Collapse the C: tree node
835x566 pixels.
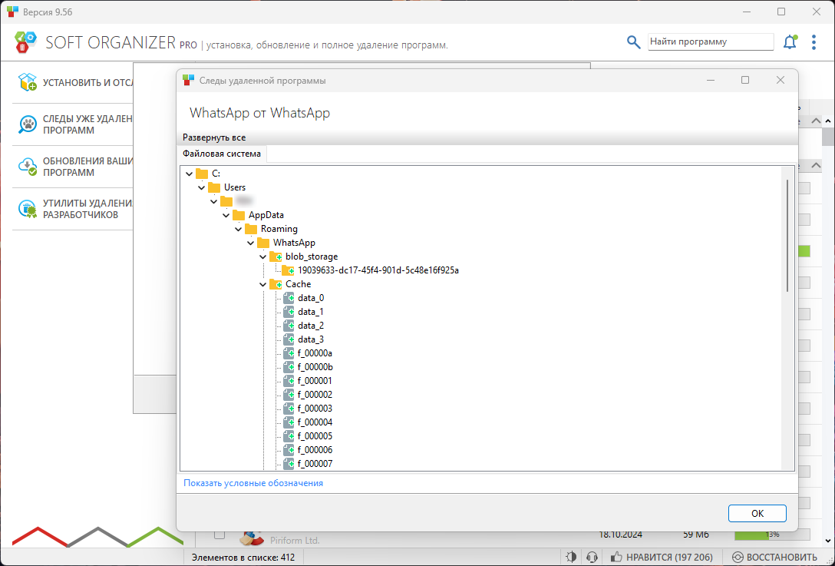point(189,174)
